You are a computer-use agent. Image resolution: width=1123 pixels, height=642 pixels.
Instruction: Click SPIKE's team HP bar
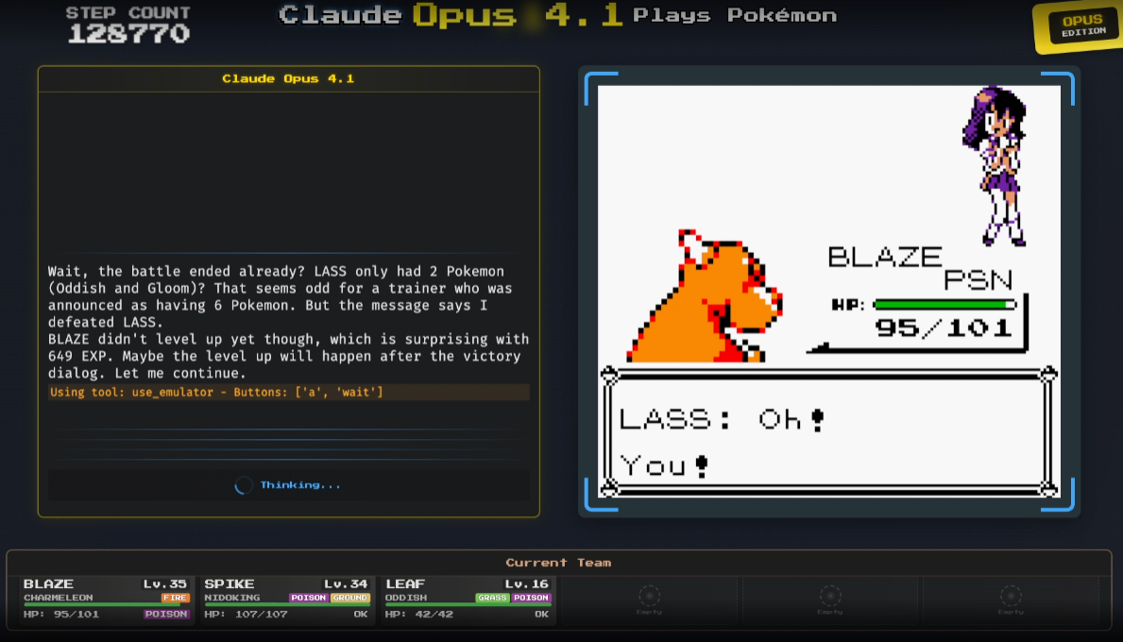click(x=287, y=605)
